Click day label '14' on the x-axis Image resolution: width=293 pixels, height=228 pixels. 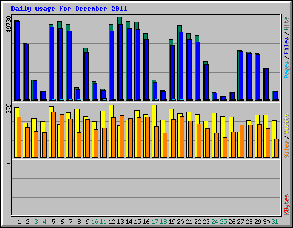[129, 222]
